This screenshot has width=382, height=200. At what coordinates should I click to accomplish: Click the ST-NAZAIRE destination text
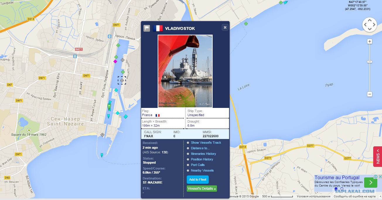pos(152,182)
